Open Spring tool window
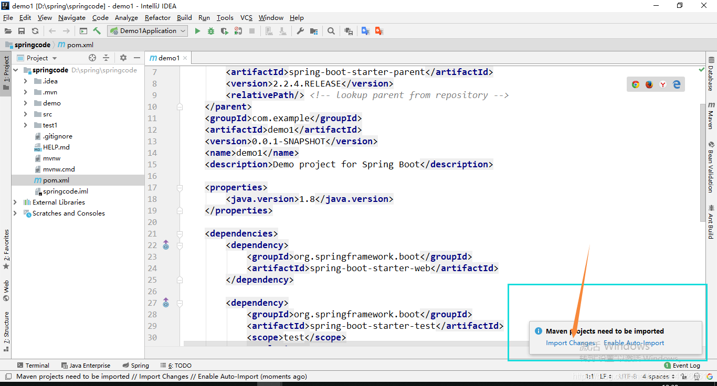This screenshot has height=386, width=717. point(135,366)
